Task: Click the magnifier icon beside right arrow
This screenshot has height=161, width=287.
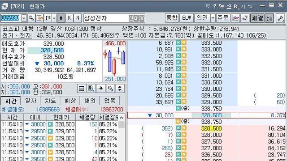Action: pyautogui.click(x=110, y=89)
